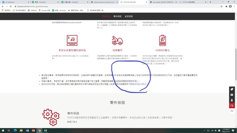Open the Mobile01 home bookmark
Screen dimensions: 237x133
coord(59,11)
